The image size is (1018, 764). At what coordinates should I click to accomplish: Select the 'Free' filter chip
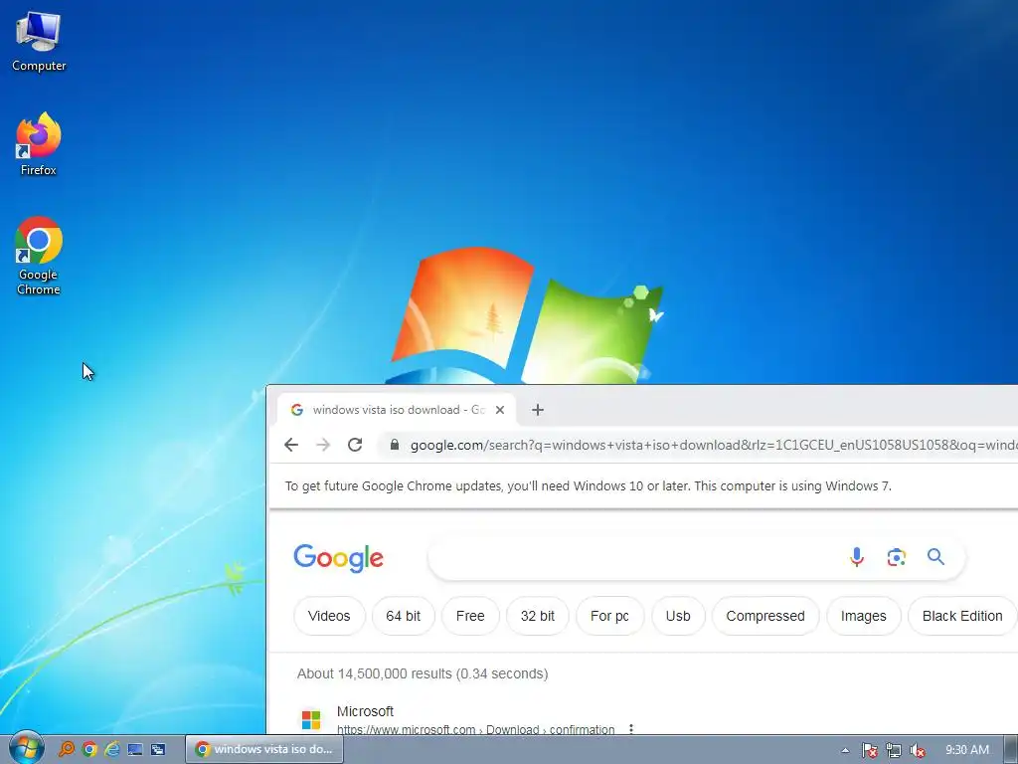pyautogui.click(x=470, y=616)
